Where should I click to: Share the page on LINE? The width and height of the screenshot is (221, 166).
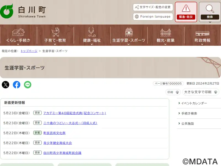pos(28,85)
